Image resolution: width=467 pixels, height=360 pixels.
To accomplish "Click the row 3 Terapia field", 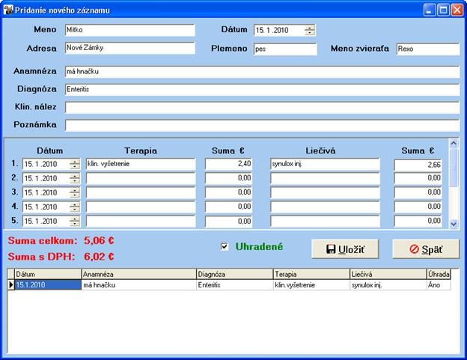I will tap(141, 192).
